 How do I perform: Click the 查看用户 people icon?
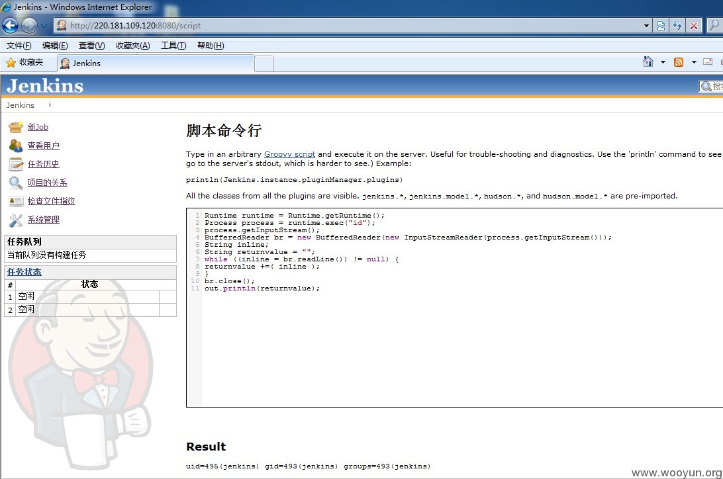click(16, 146)
